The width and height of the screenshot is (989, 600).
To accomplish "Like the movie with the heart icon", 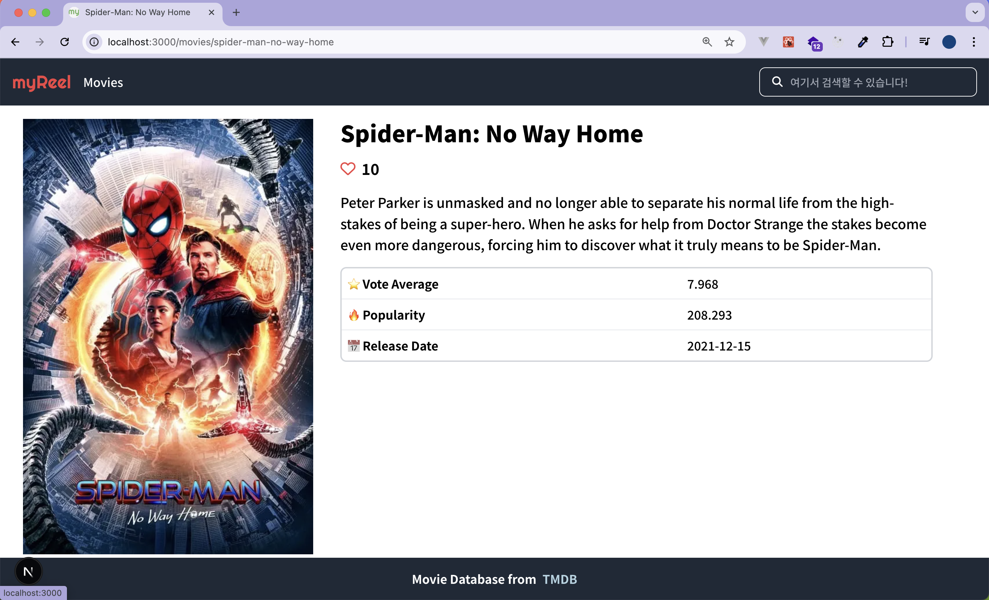I will [x=348, y=169].
